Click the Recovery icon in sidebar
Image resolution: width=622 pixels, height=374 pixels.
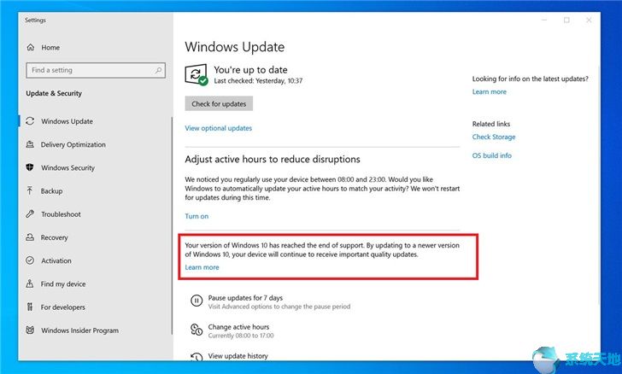(x=30, y=237)
